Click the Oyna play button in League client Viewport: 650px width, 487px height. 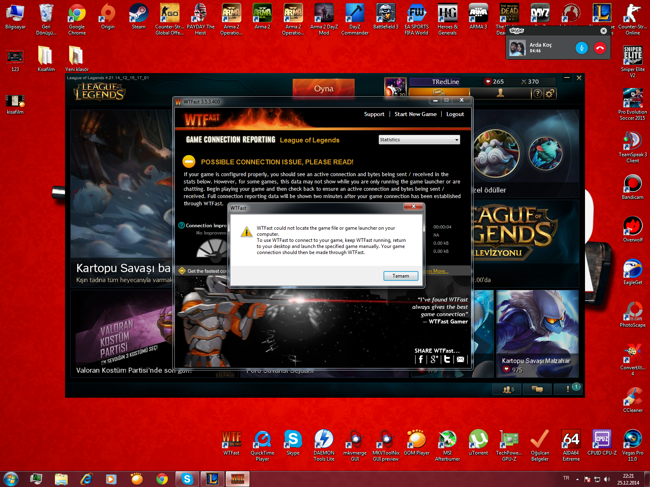(323, 88)
